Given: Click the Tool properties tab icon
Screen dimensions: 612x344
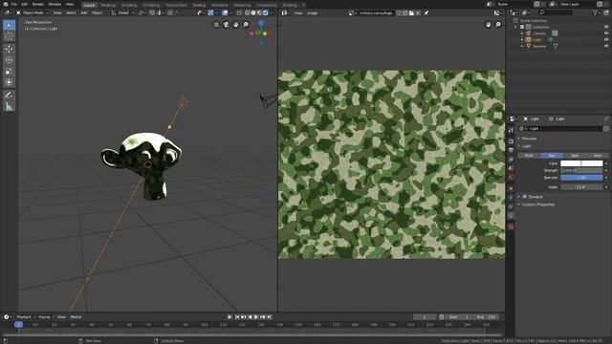Looking at the screenshot, I should tap(511, 130).
